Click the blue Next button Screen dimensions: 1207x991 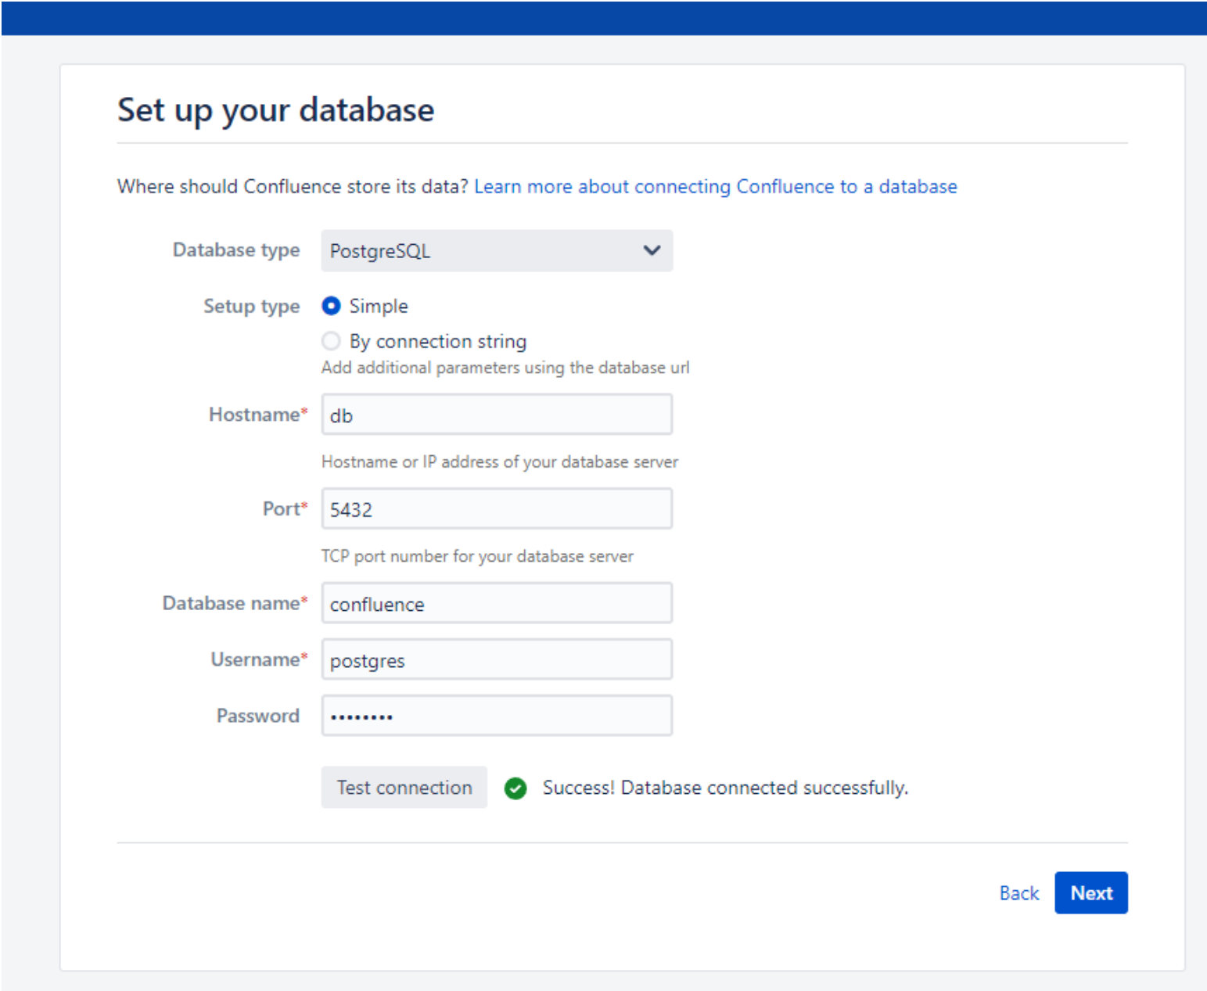1090,892
